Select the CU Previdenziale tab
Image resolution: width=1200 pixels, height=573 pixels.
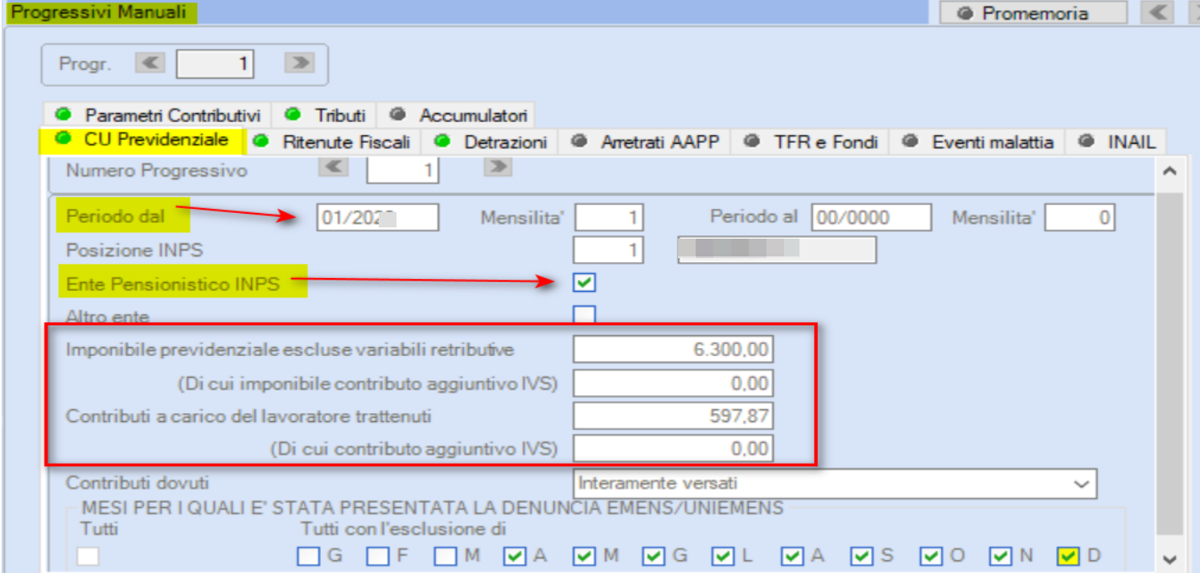(142, 140)
